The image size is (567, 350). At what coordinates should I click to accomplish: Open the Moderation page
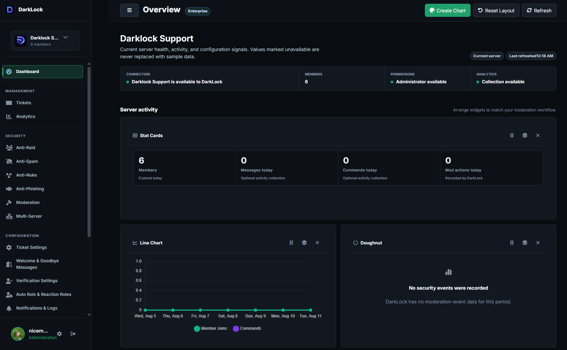tap(43, 203)
